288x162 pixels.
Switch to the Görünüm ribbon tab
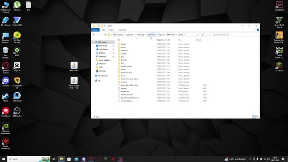coord(122,30)
